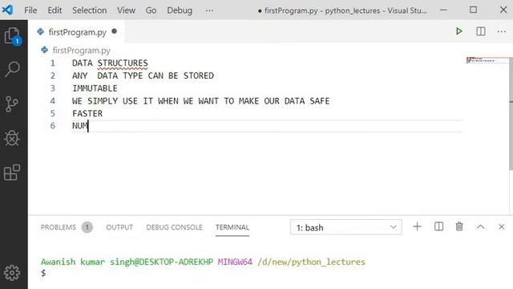The image size is (513, 289).
Task: Switch to the DEBUG CONSOLE tab
Action: tap(175, 227)
